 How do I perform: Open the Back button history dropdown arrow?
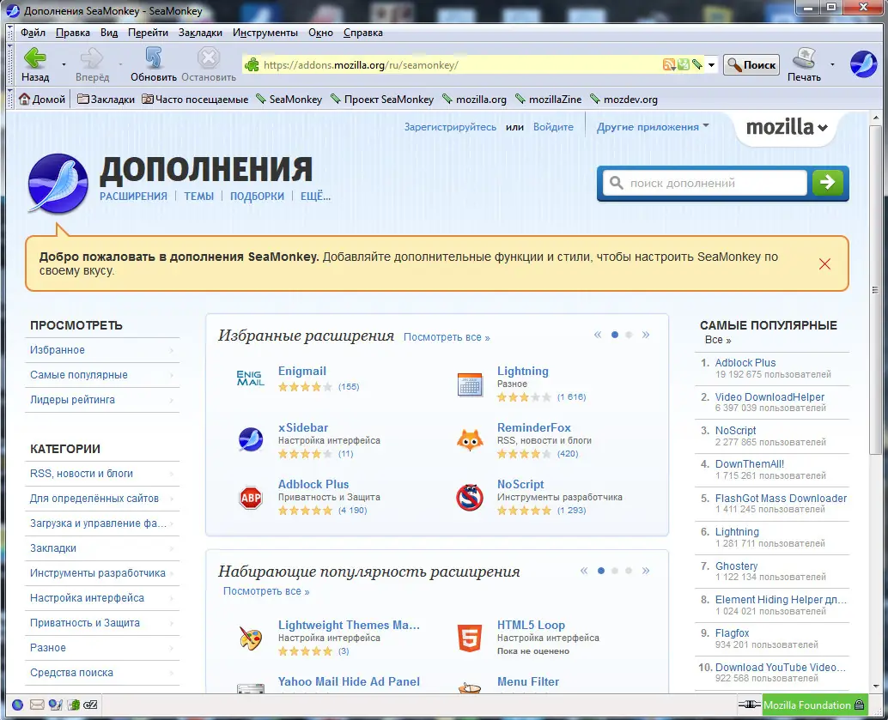pyautogui.click(x=64, y=64)
